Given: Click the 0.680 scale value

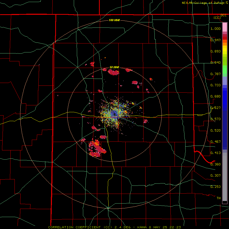Looking at the screenshot, I should (216, 96).
